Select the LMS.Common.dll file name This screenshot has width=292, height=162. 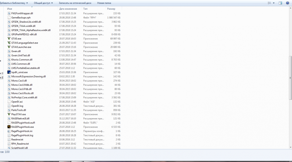coord(20,64)
